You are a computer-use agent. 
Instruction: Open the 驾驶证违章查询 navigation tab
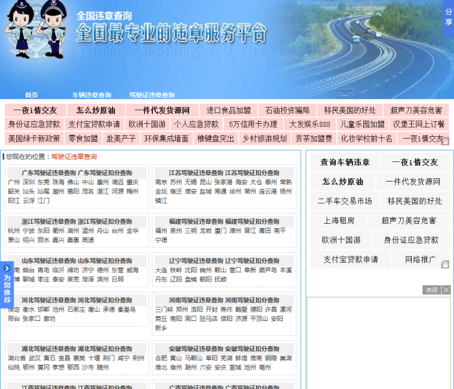point(152,95)
